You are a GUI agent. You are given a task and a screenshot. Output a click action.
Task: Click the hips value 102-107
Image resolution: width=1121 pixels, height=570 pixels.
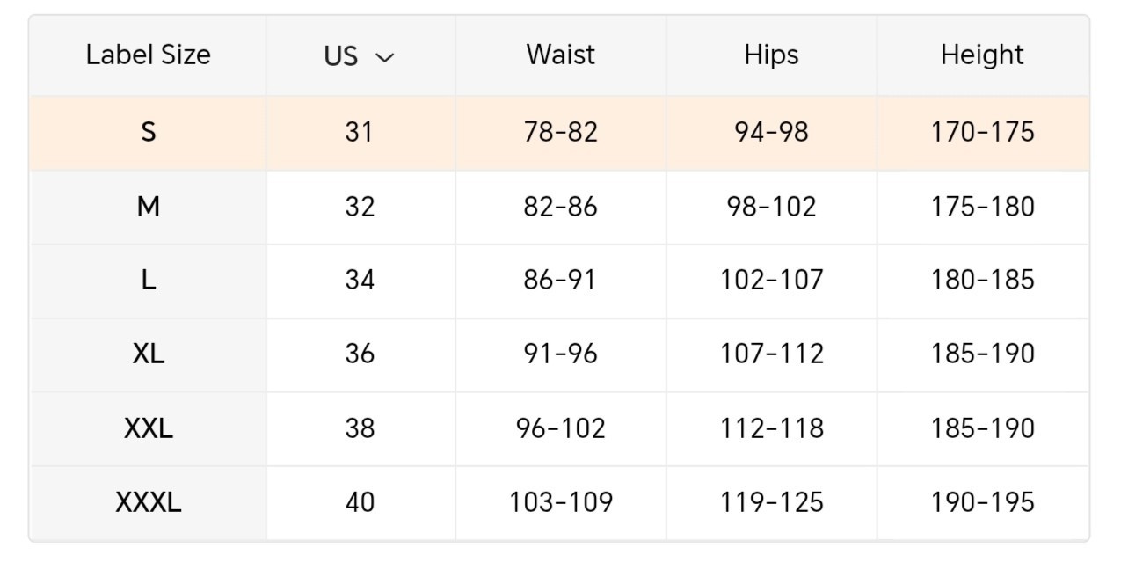click(x=771, y=281)
